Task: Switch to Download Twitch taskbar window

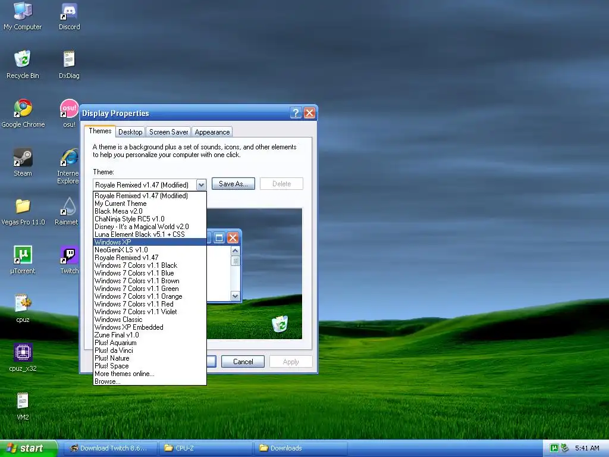Action: (110, 448)
